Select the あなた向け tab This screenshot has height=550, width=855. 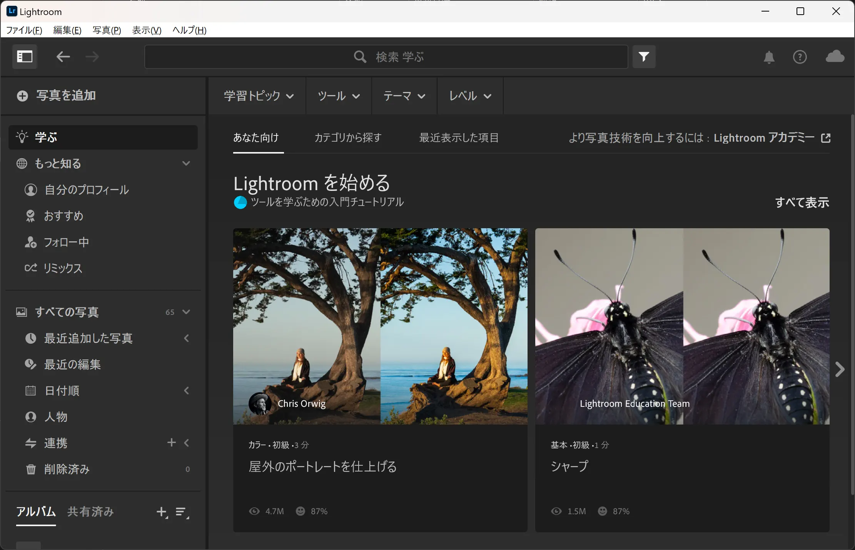[256, 137]
